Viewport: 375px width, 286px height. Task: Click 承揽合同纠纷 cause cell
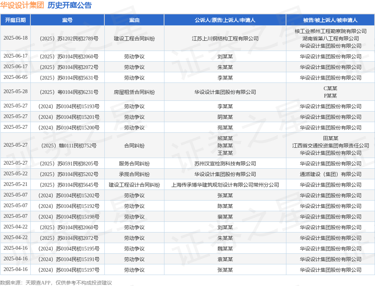[134, 174]
